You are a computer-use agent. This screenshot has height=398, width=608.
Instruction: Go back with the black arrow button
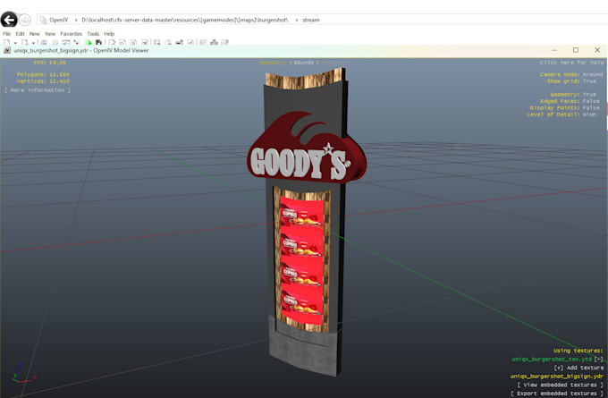coord(9,20)
